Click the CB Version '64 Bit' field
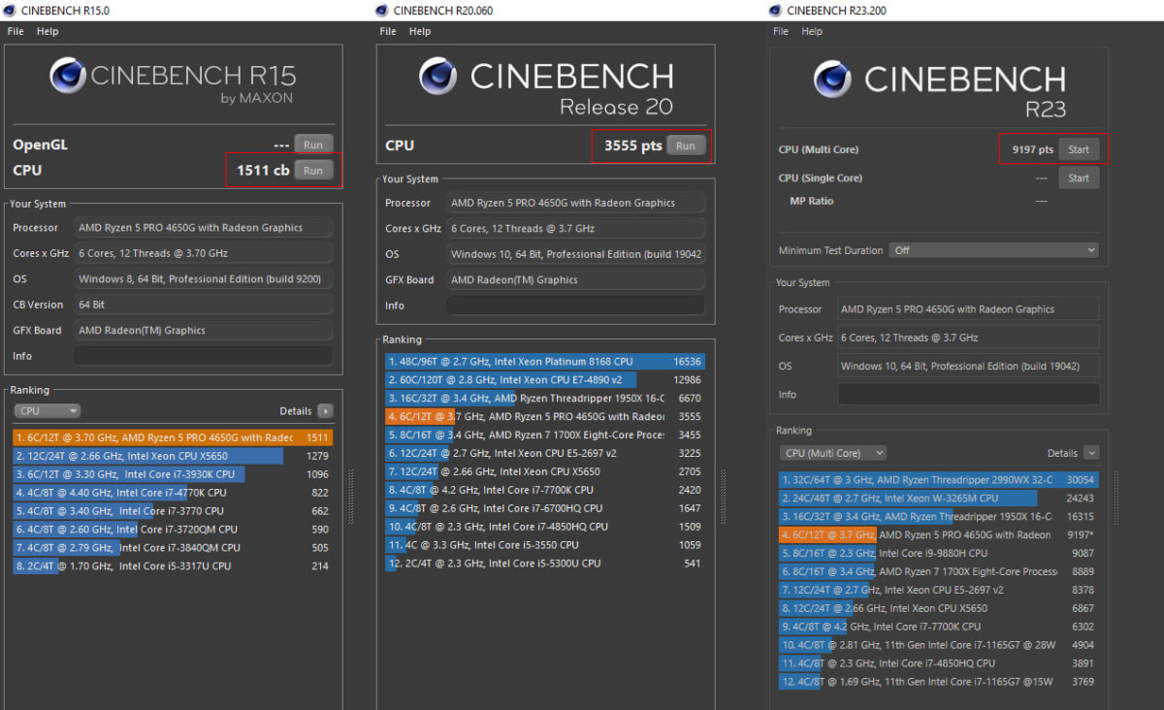 click(203, 305)
